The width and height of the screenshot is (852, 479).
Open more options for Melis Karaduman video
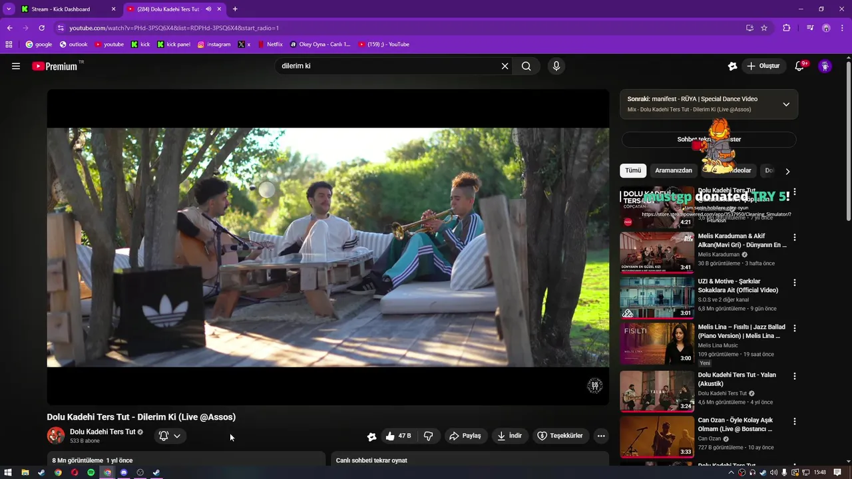[x=794, y=238]
